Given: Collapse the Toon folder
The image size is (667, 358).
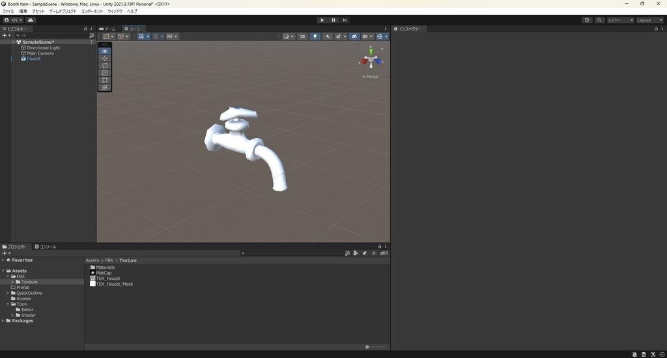Looking at the screenshot, I should [x=8, y=304].
